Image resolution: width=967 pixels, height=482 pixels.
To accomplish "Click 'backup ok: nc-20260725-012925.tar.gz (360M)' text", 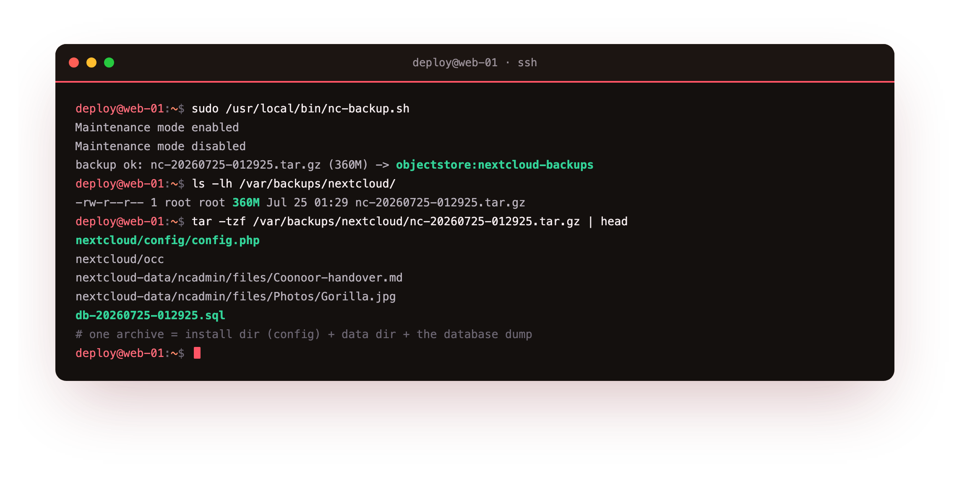I will pos(222,165).
